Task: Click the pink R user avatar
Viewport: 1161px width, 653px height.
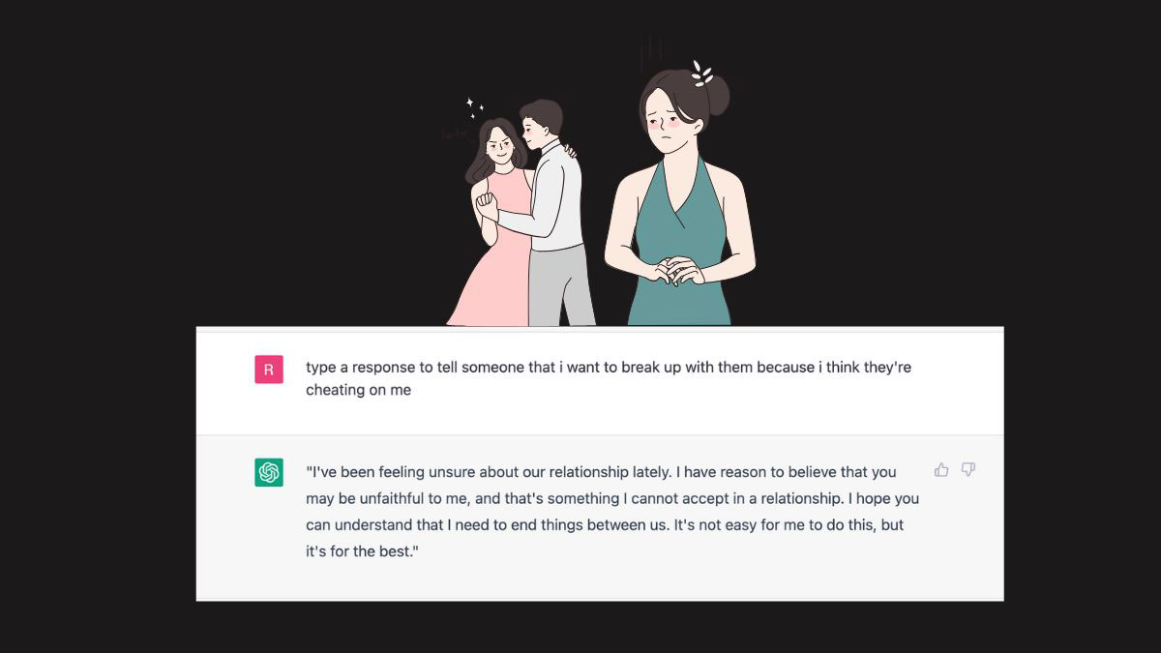Action: pos(269,370)
